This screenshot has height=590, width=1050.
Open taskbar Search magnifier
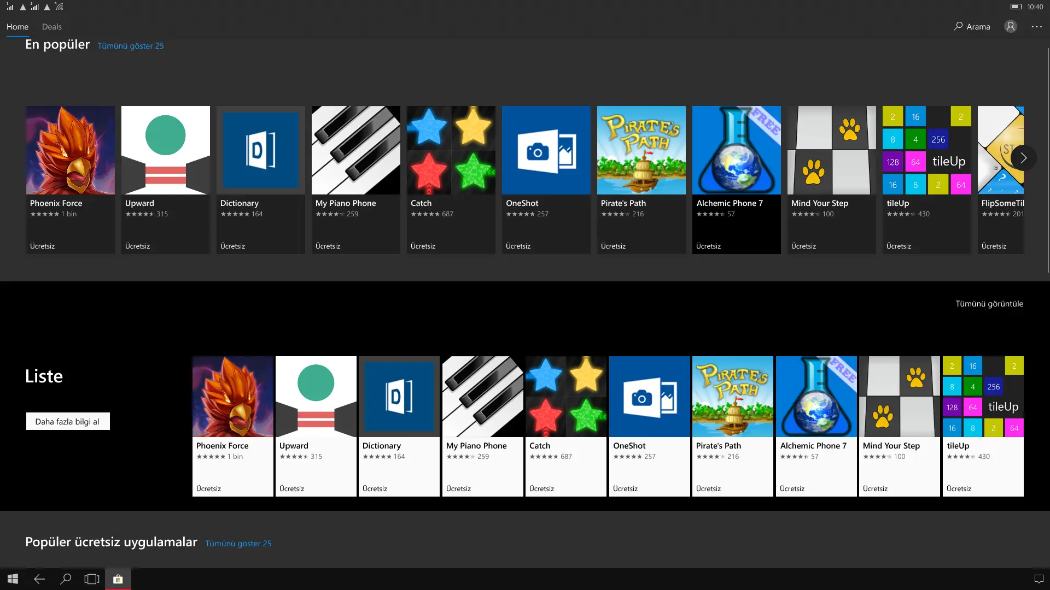coord(66,579)
